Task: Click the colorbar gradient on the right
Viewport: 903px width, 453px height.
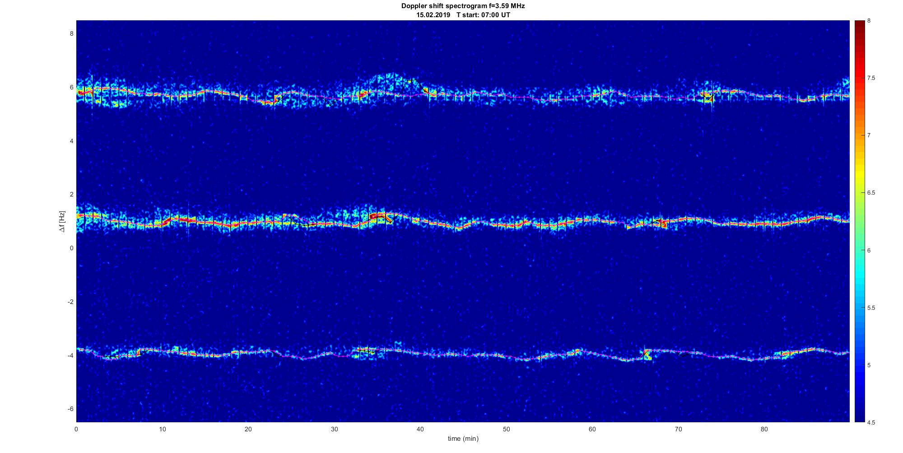Action: pos(859,221)
